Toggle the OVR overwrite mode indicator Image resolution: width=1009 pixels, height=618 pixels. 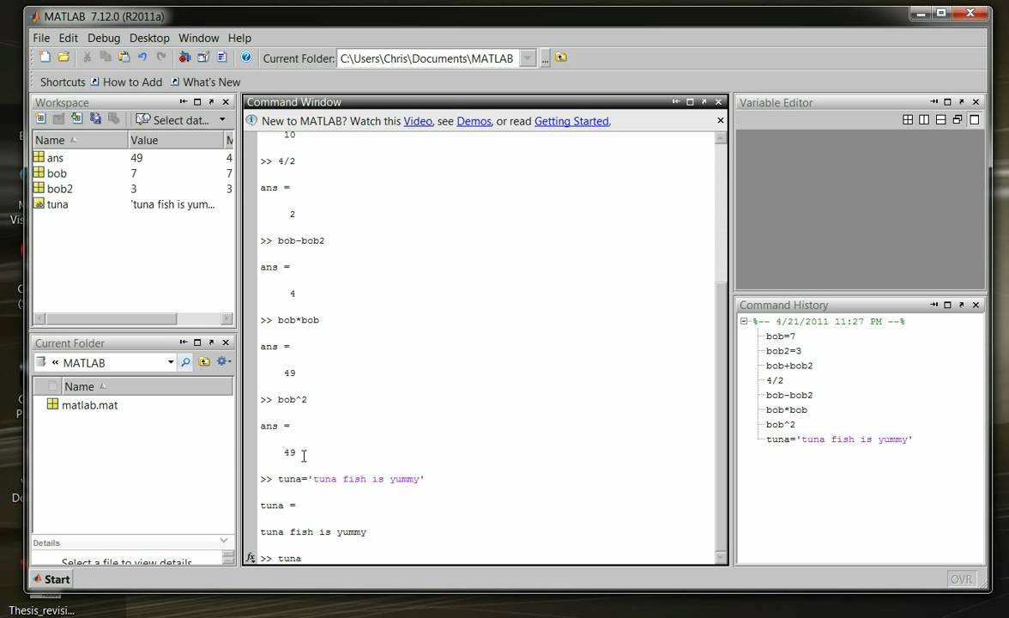[961, 579]
